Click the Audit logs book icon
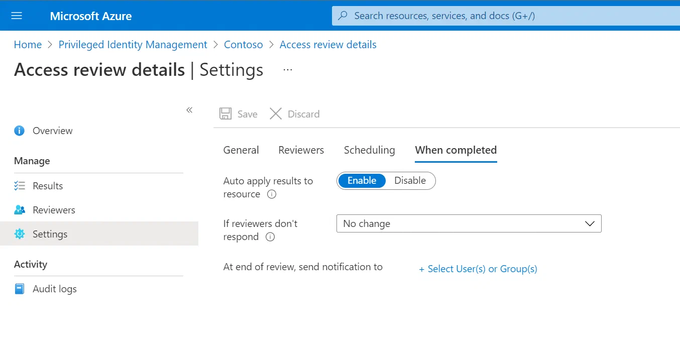The width and height of the screenshot is (680, 349). [19, 289]
